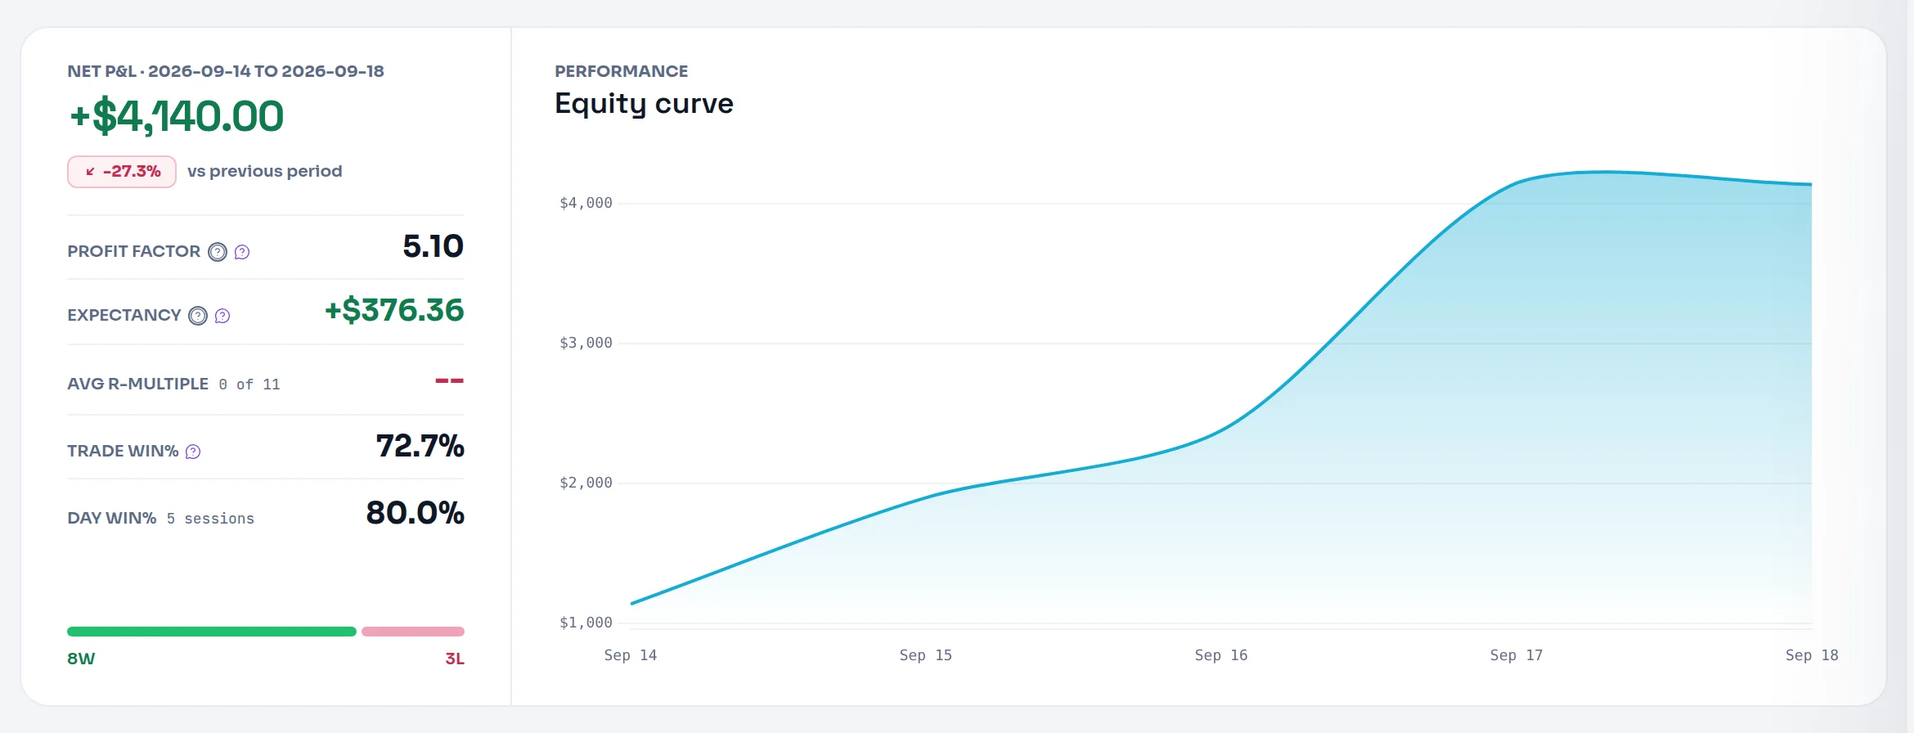
Task: Click the 'vs previous period' label
Action: tap(265, 172)
